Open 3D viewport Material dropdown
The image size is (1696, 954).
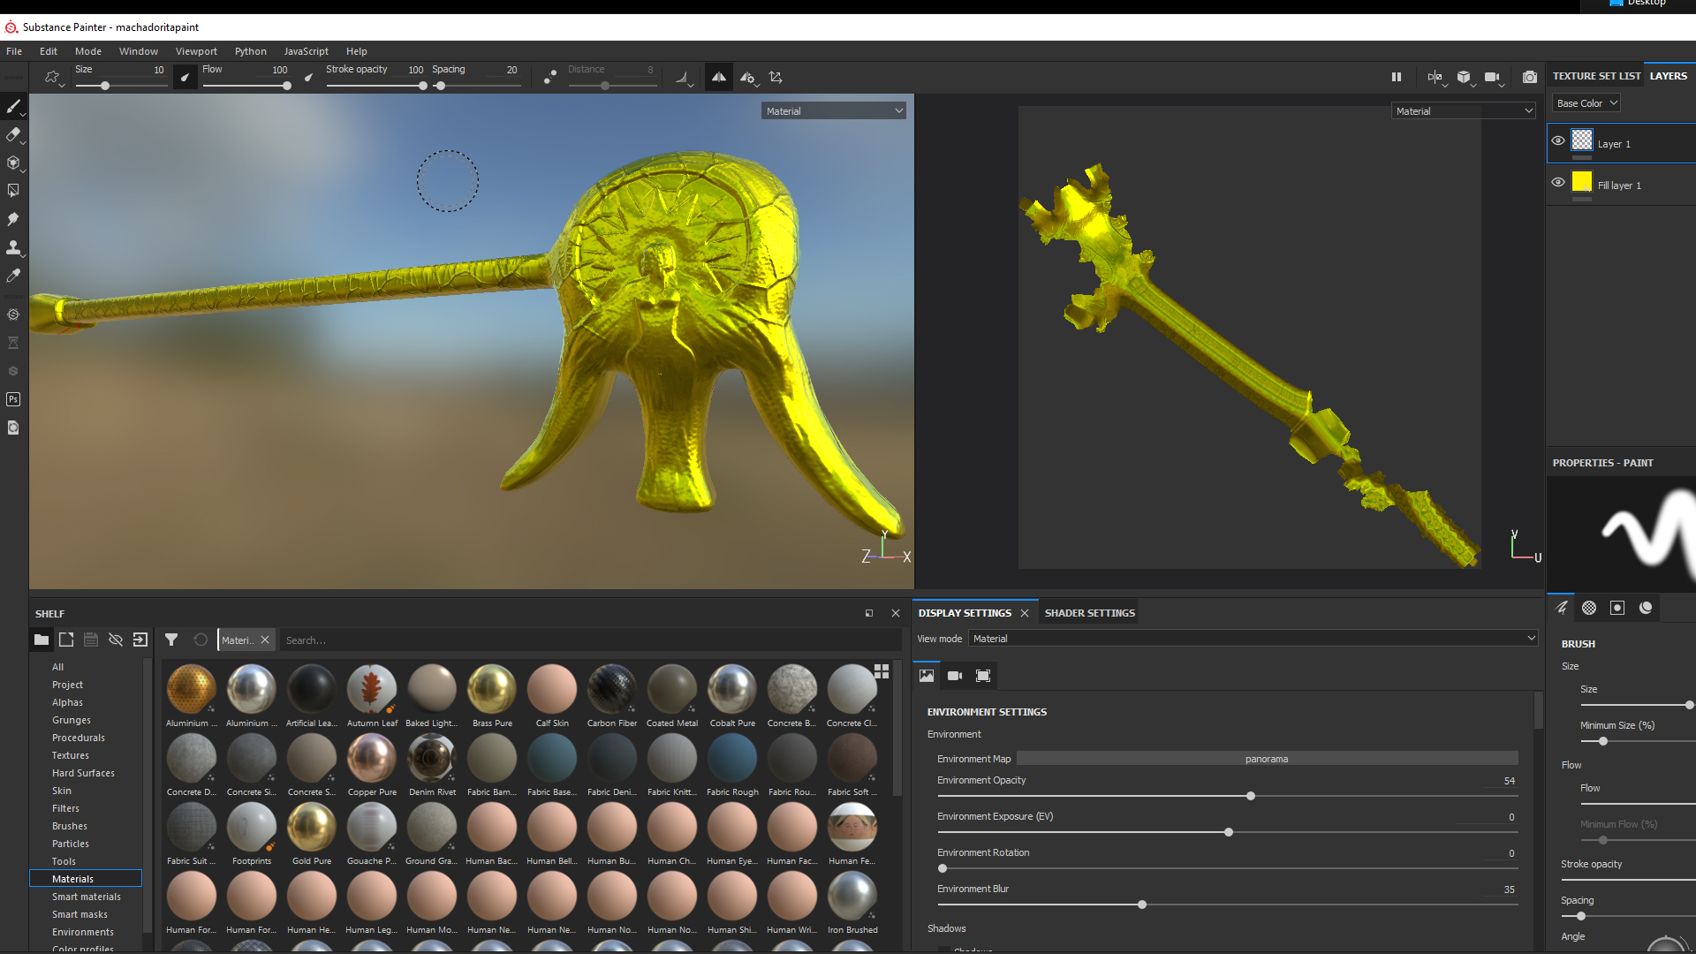coord(834,111)
